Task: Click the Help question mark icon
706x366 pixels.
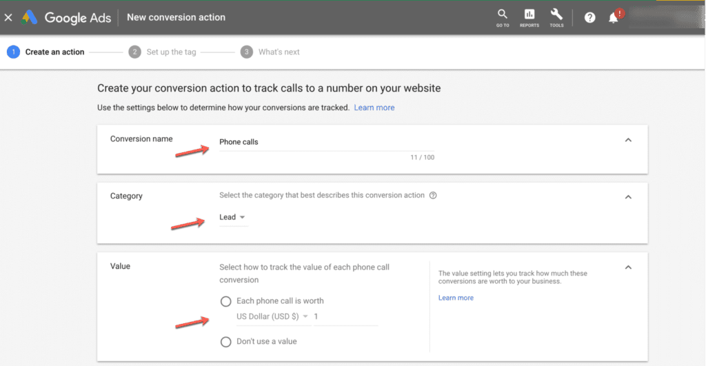Action: point(590,17)
